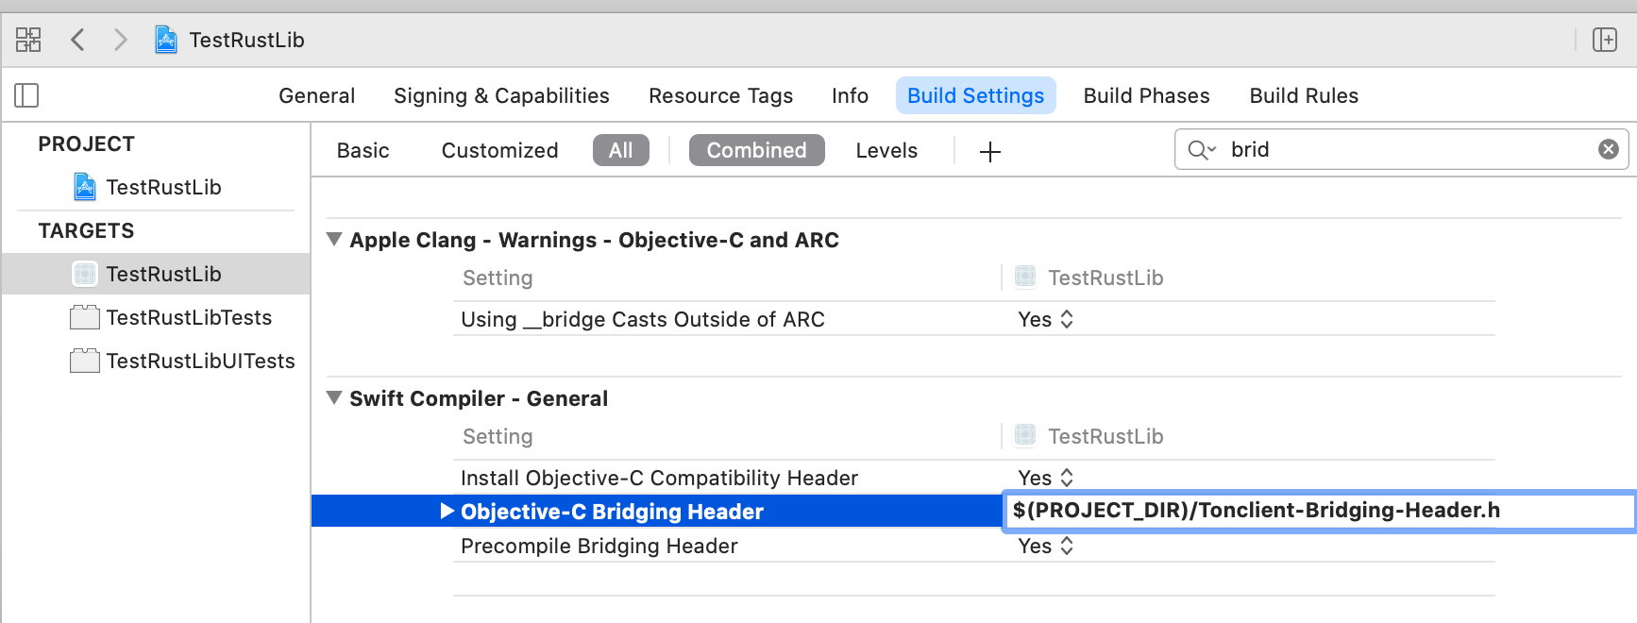Open search options magnifier icon
This screenshot has height=623, width=1637.
coord(1202,150)
